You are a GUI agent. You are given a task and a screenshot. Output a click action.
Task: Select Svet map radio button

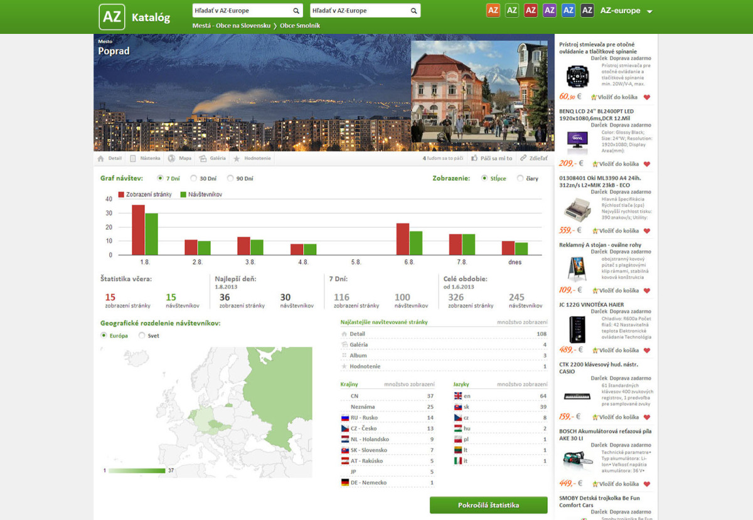coord(142,336)
